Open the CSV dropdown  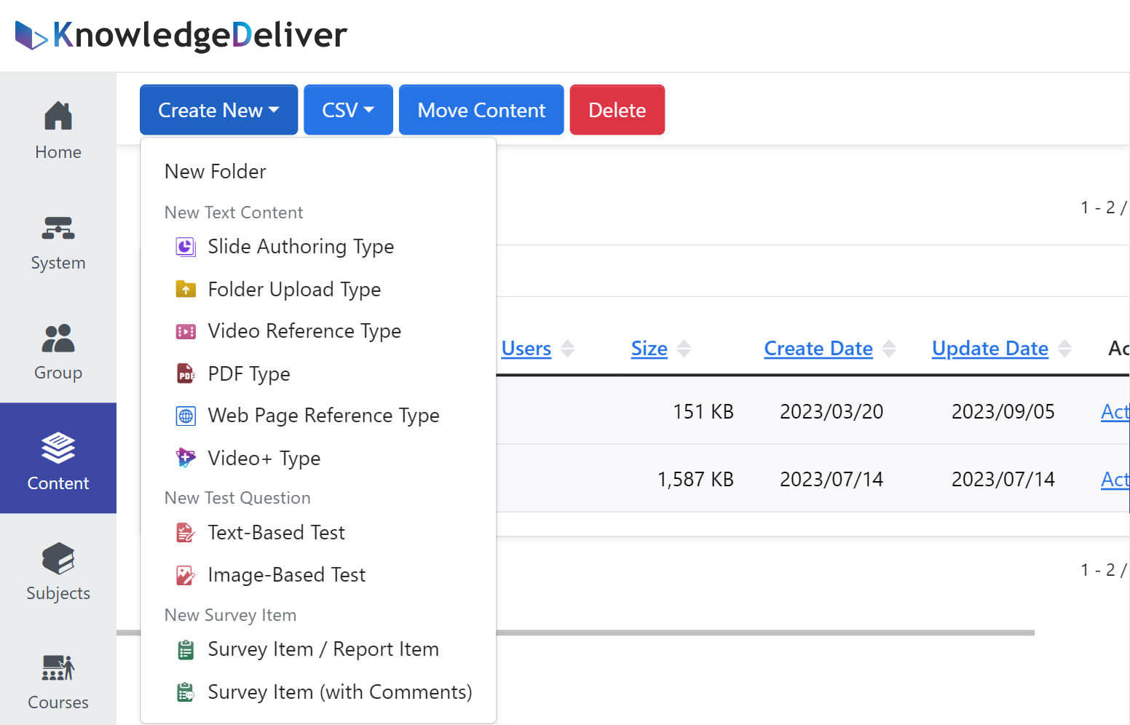[348, 110]
